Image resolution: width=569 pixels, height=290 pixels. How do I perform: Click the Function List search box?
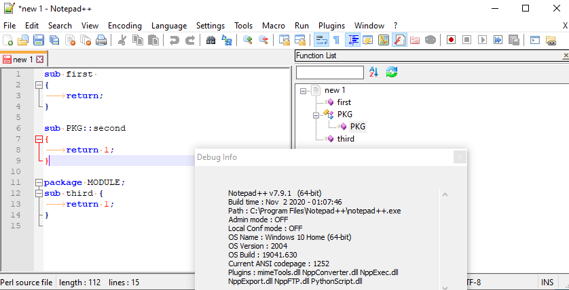point(330,72)
